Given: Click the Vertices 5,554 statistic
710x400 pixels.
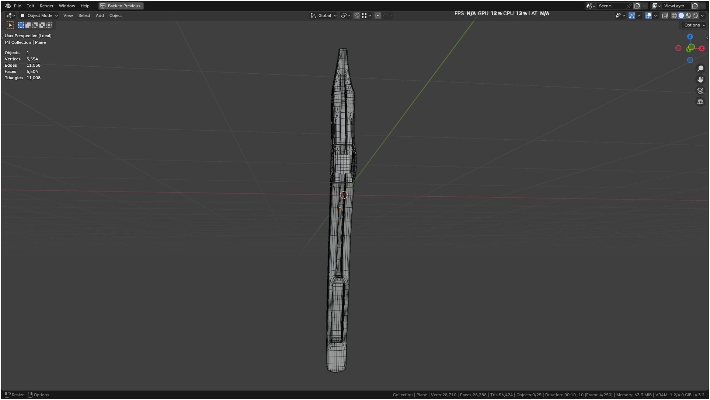Looking at the screenshot, I should coord(21,59).
